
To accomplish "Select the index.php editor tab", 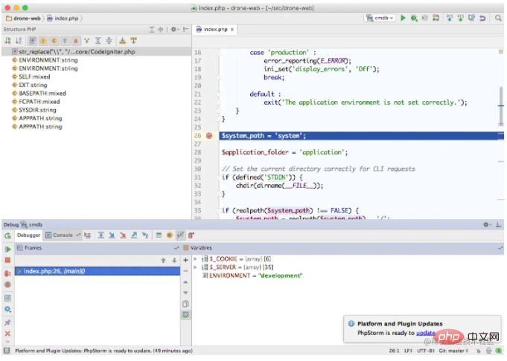I will tap(214, 29).
